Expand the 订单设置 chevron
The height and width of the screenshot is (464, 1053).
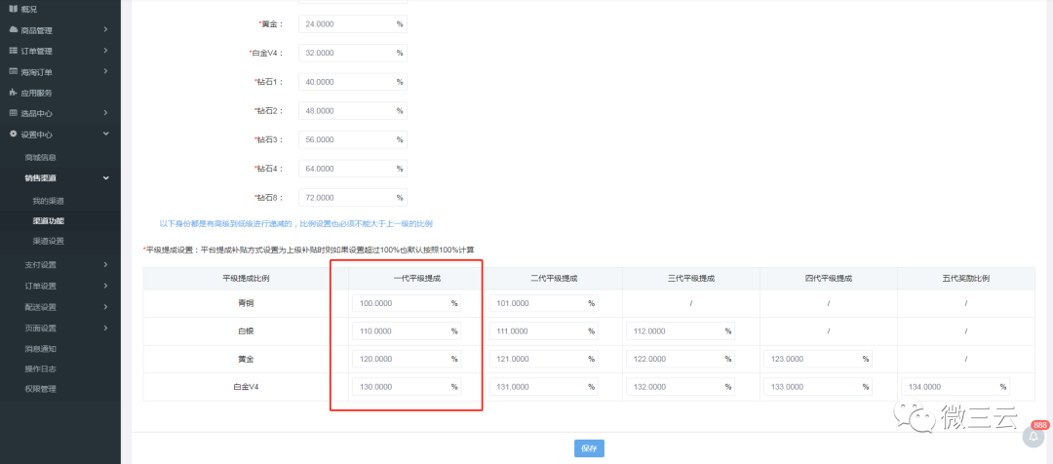pyautogui.click(x=106, y=286)
